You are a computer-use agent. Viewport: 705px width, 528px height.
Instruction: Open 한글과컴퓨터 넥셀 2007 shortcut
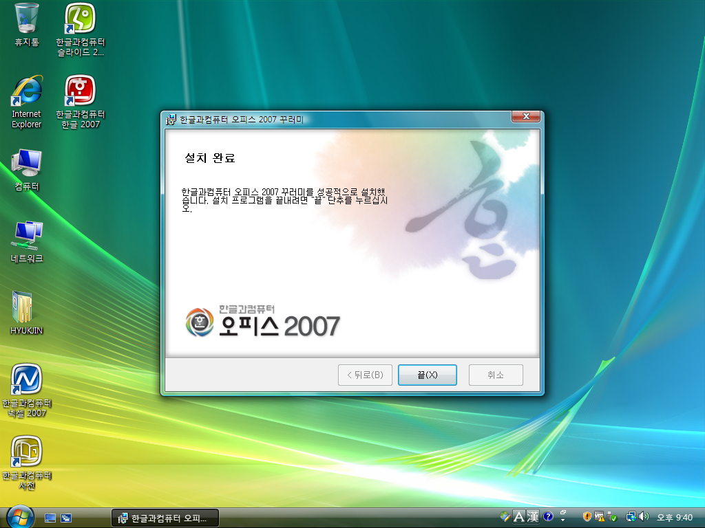(x=27, y=390)
